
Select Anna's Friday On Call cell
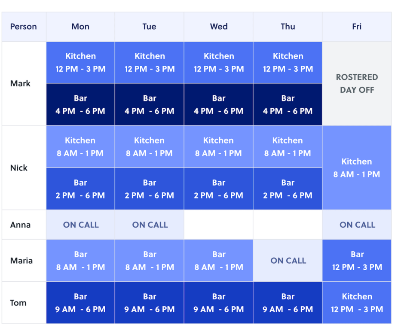357,225
